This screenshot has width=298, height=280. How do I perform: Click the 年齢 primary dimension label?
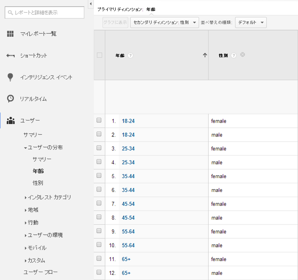coord(151,9)
